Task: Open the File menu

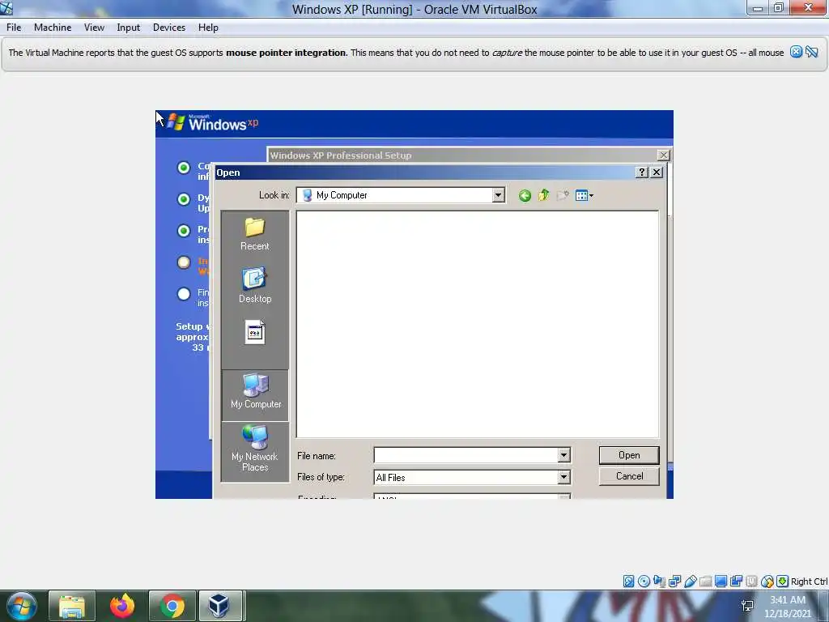Action: coord(14,28)
